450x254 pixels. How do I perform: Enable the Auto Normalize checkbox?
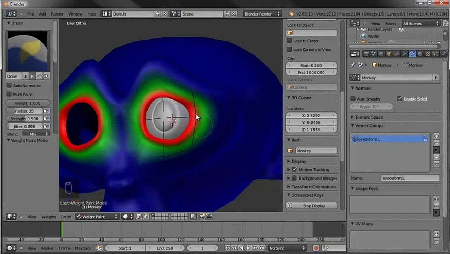pyautogui.click(x=9, y=85)
